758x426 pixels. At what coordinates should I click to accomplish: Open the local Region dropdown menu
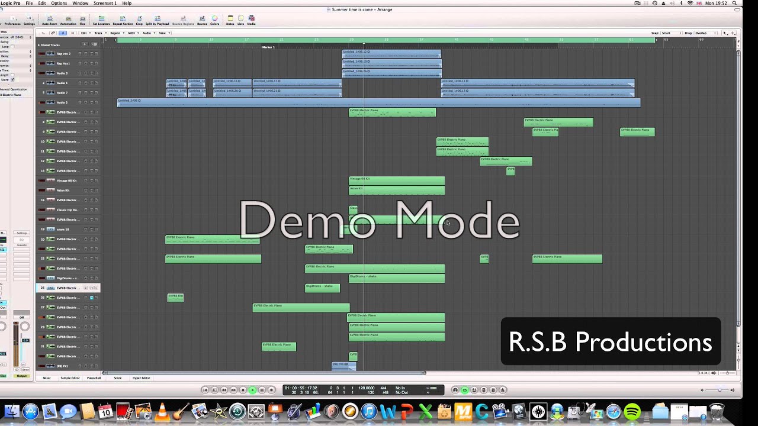116,33
